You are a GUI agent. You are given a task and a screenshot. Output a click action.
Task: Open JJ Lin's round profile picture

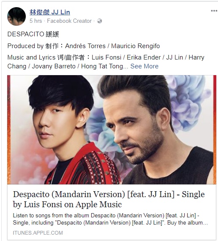pos(16,16)
